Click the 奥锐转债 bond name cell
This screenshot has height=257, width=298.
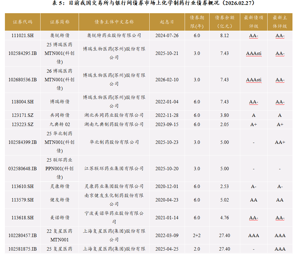click(x=60, y=36)
